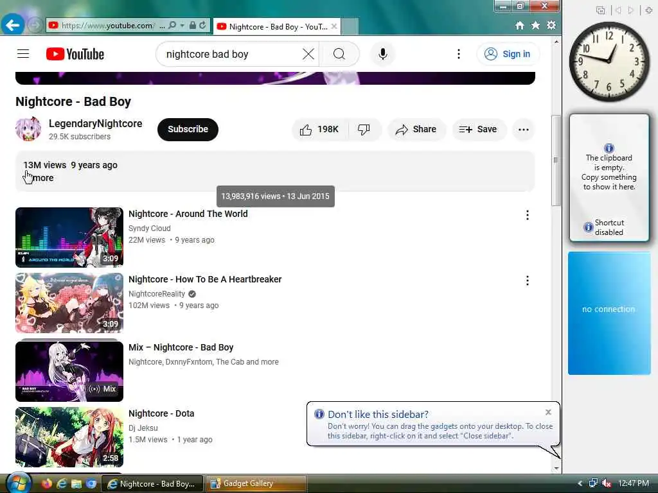The height and width of the screenshot is (493, 658).
Task: Close the Don't like this sidebar tip
Action: pyautogui.click(x=548, y=412)
